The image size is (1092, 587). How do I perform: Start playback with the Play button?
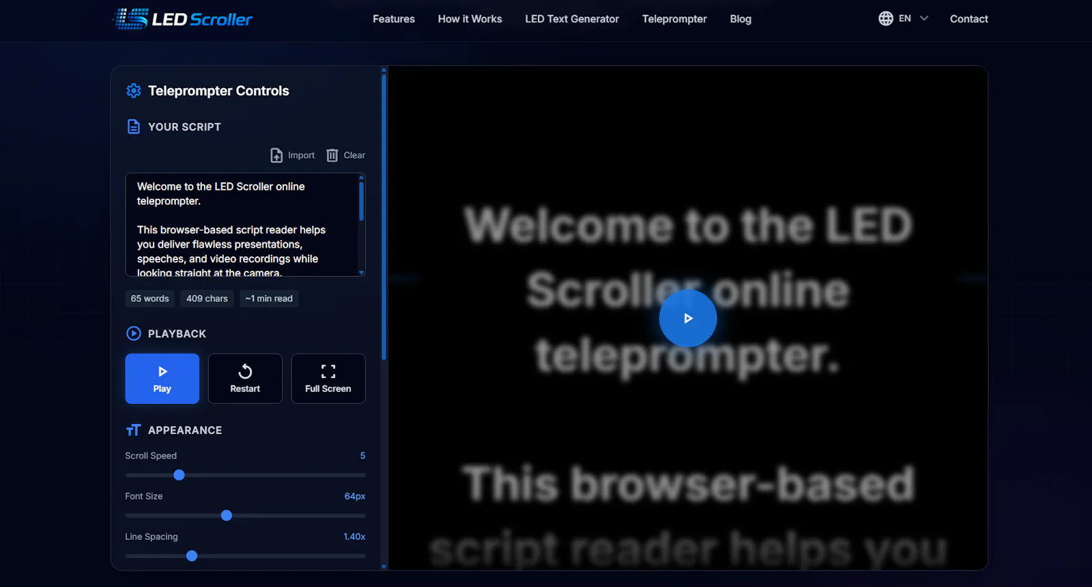(x=162, y=379)
